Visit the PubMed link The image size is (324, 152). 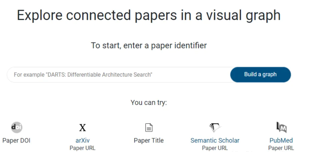pos(281,141)
